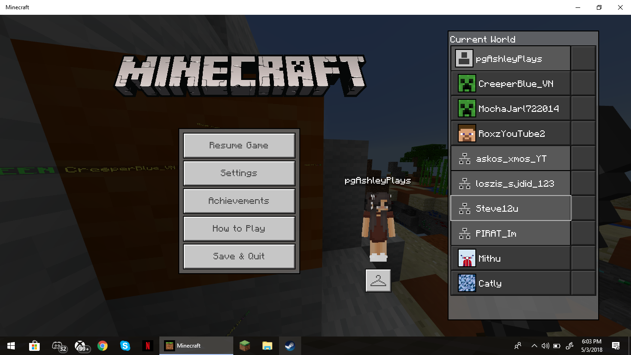Select CreeperBlue_VN name in player list

[x=516, y=84]
